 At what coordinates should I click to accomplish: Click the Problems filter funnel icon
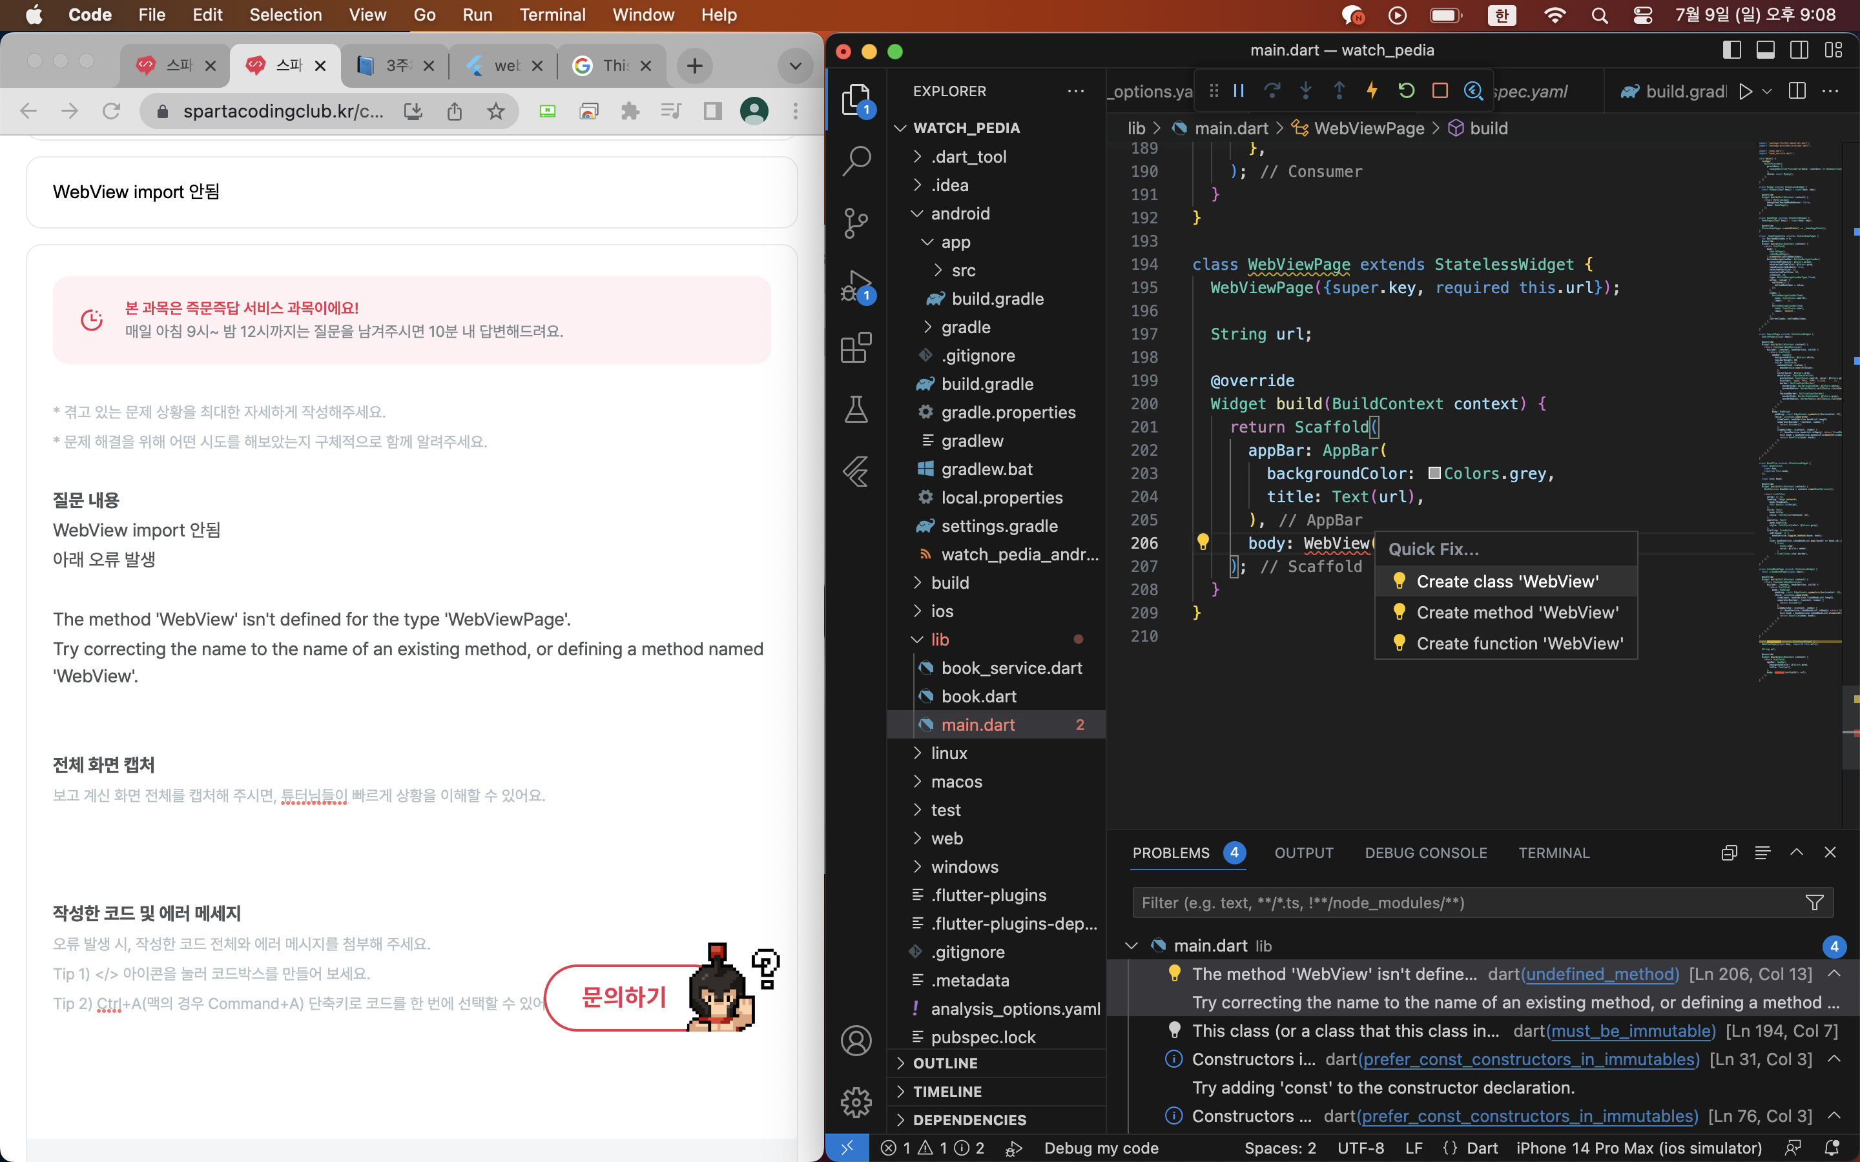1814,902
